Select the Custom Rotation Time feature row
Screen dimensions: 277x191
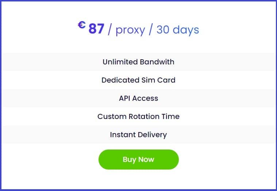[139, 116]
